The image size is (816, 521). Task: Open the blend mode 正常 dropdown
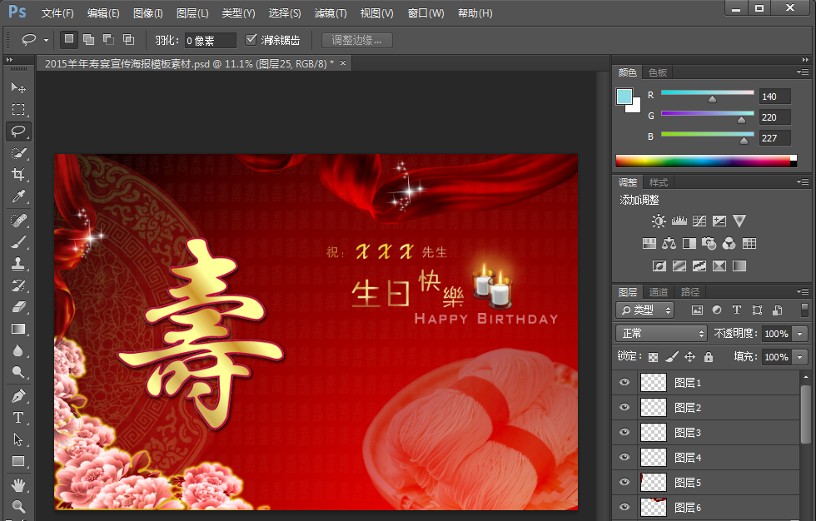pyautogui.click(x=661, y=333)
